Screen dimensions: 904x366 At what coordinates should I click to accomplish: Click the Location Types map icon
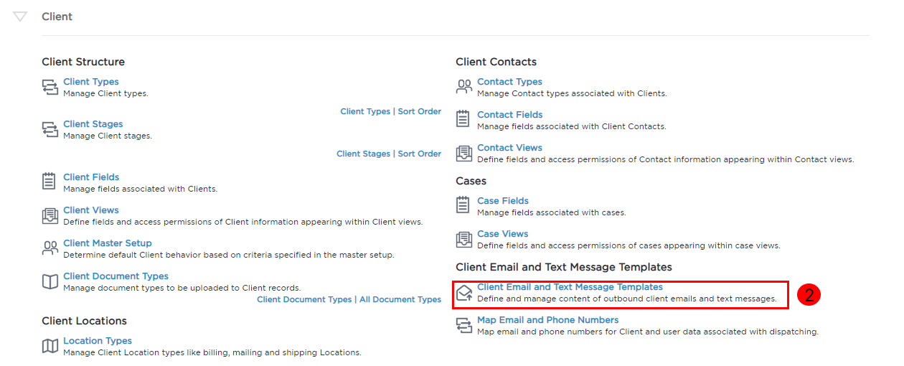[50, 347]
